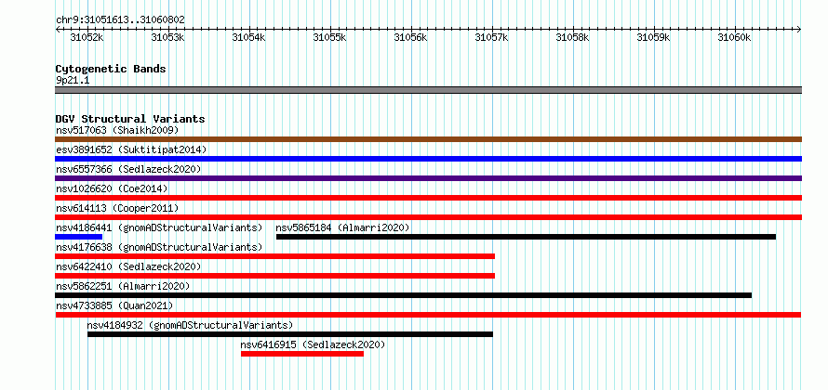The image size is (828, 390).
Task: Click the gray 9p21.1 cytogenetic band bar
Action: point(428,90)
